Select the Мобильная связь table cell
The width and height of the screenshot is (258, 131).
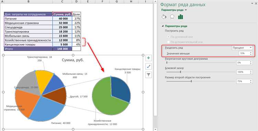[28, 36]
